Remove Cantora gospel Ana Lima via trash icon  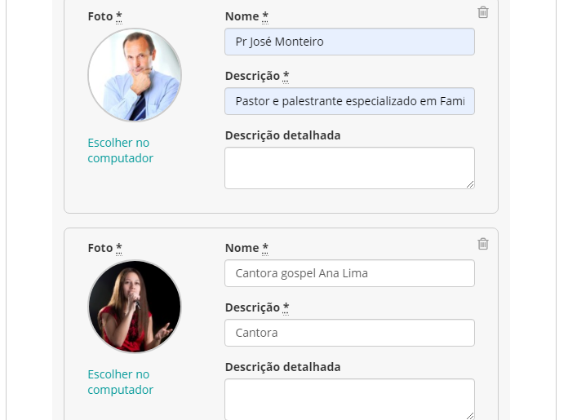pos(483,244)
